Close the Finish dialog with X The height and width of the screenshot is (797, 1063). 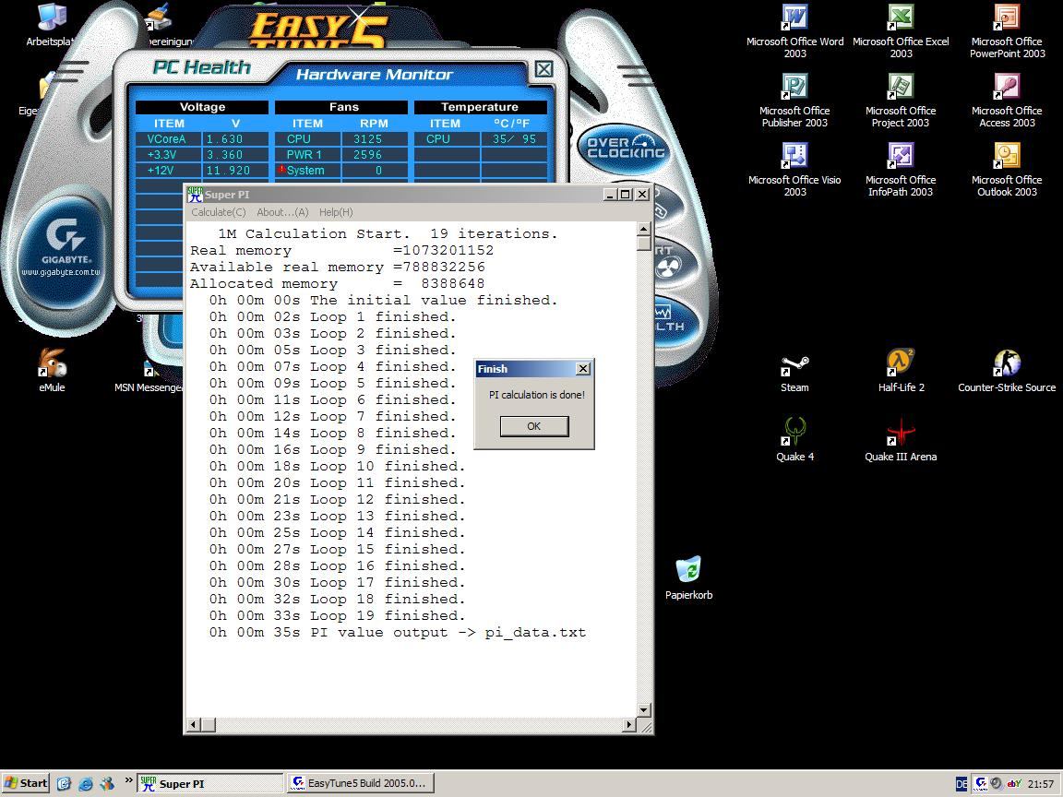pos(583,369)
